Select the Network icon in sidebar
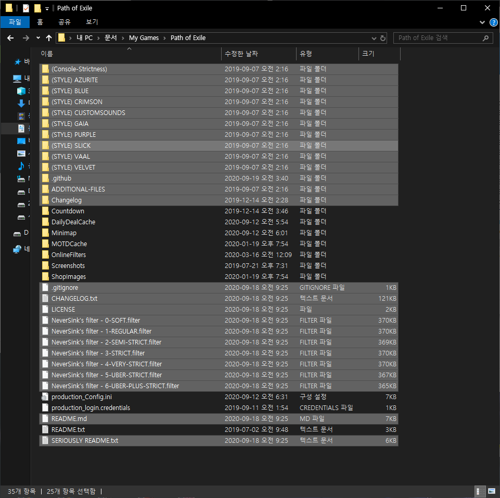 point(17,249)
